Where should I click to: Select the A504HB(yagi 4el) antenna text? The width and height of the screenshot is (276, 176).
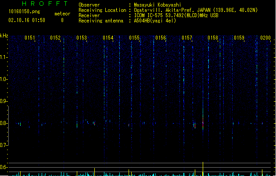(155, 21)
